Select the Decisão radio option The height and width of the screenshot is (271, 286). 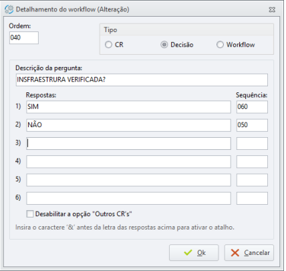(164, 45)
